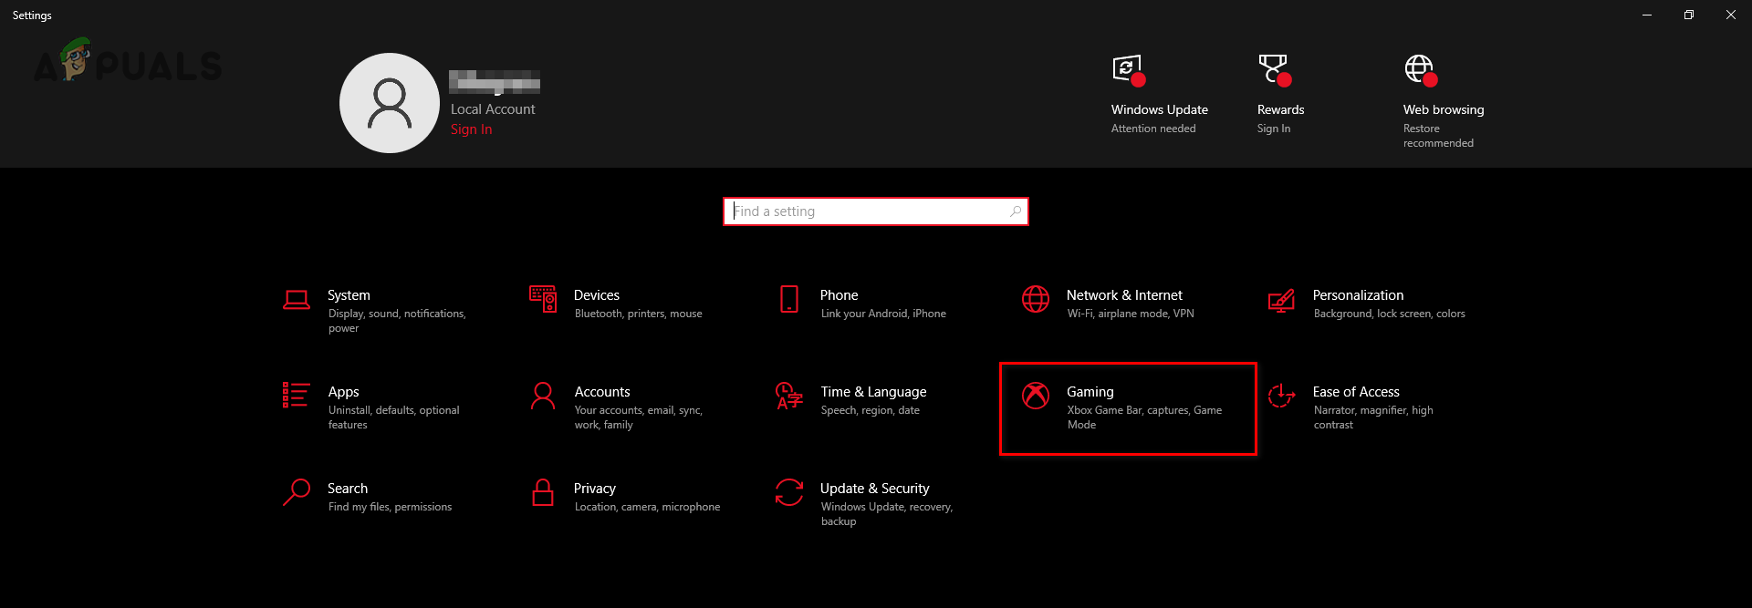Viewport: 1752px width, 608px height.
Task: Open the Ease of Access title
Action: pos(1356,392)
